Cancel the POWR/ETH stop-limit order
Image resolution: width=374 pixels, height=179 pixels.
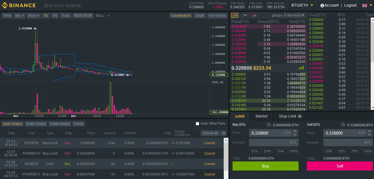coord(209,153)
